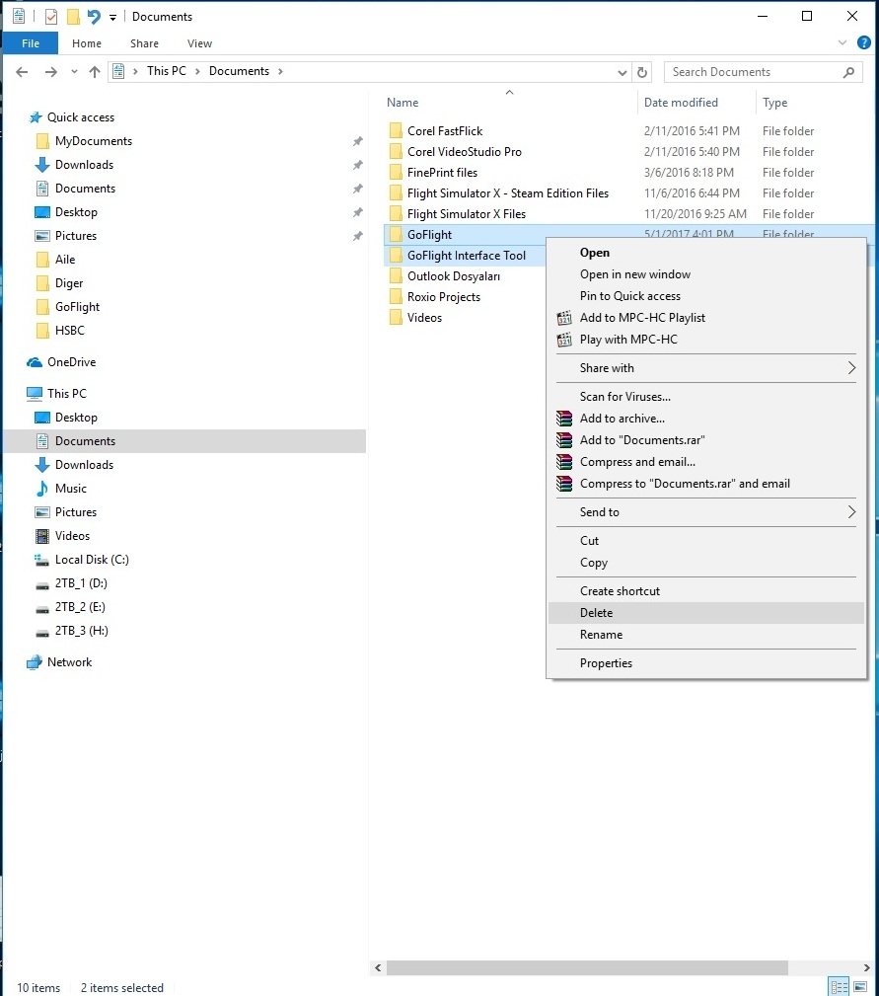Go up one folder level
879x996 pixels.
click(95, 72)
